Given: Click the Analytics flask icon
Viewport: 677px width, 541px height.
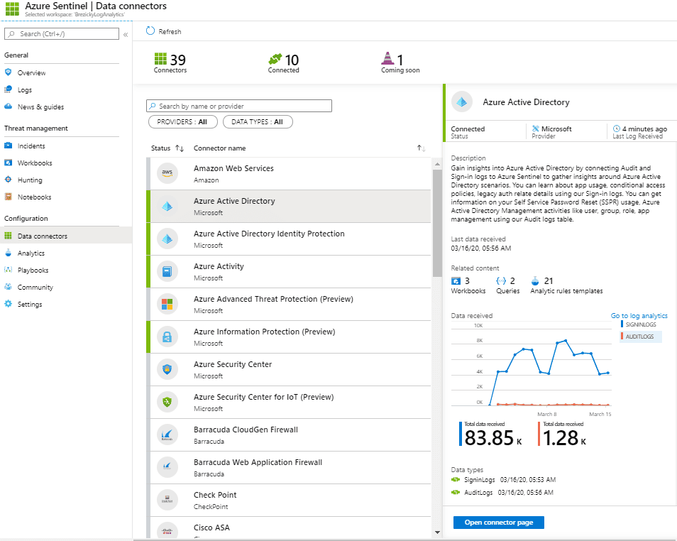Looking at the screenshot, I should (9, 253).
